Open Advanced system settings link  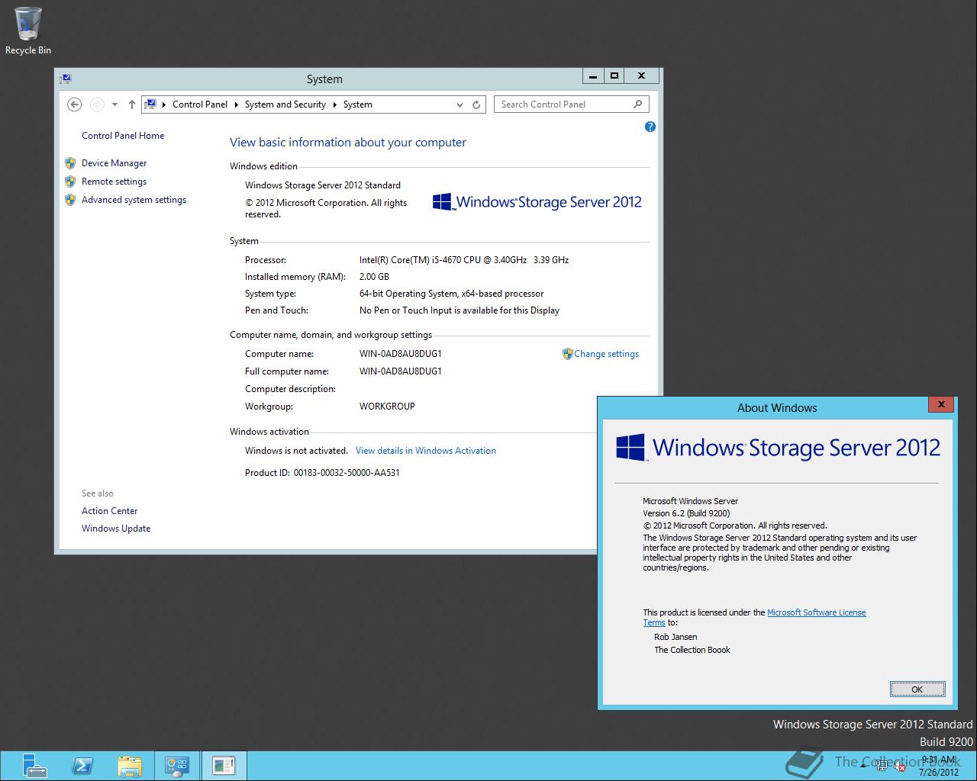pos(134,200)
